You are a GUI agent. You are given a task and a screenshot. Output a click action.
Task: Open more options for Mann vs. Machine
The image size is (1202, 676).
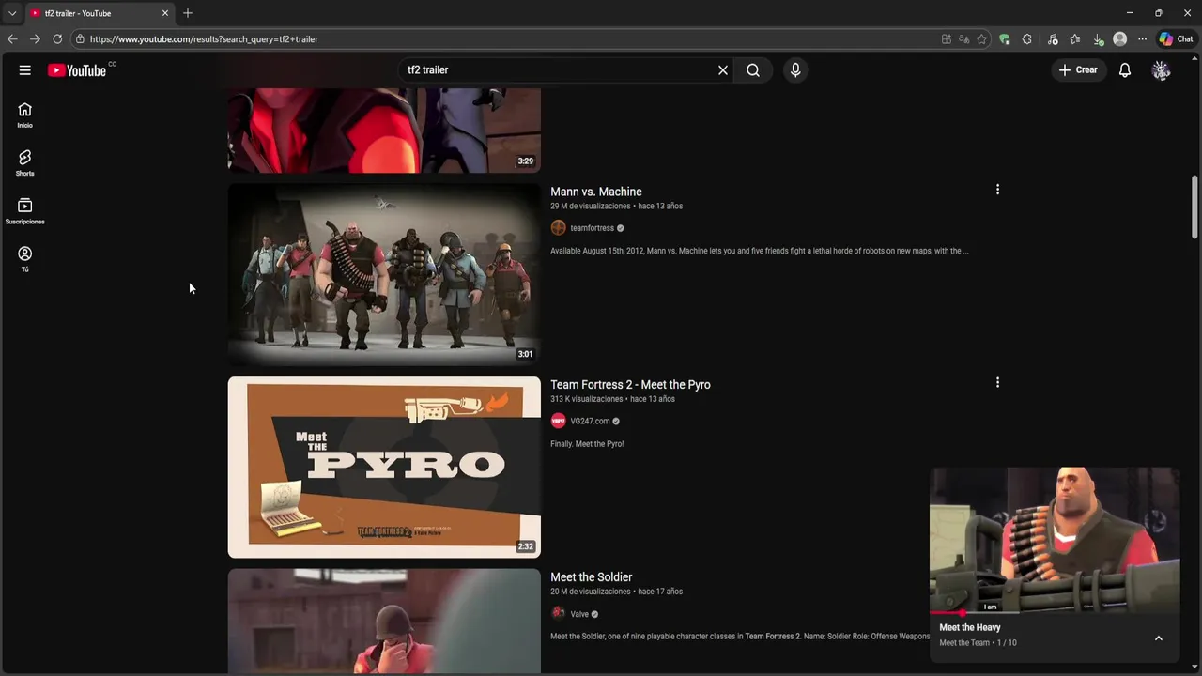[x=997, y=190]
